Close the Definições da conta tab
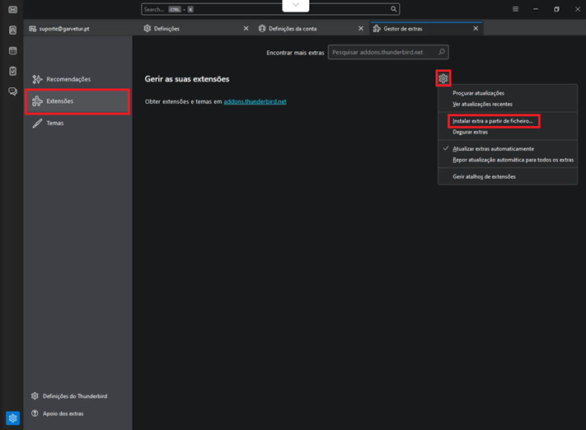 (x=361, y=28)
